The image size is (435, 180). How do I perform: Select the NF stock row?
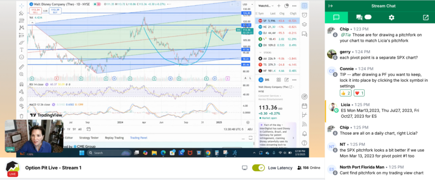pyautogui.click(x=277, y=71)
